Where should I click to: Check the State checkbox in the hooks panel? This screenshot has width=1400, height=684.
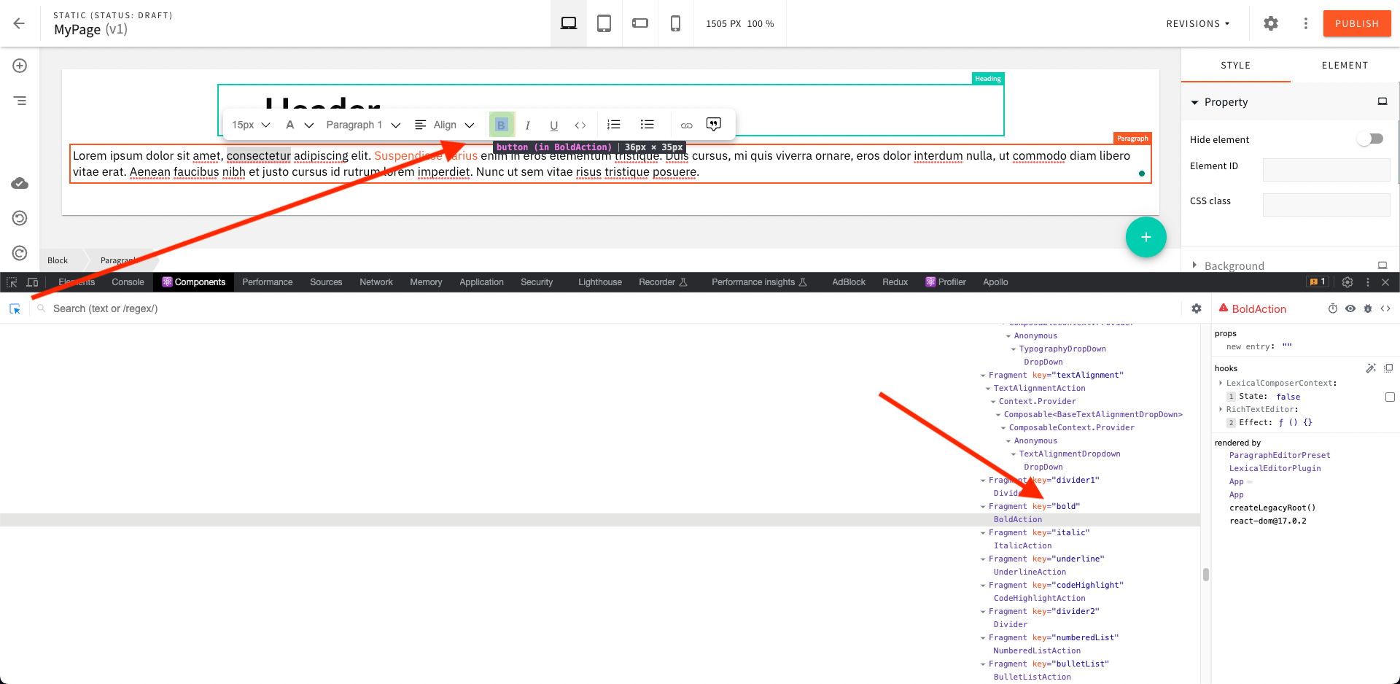coord(1390,397)
